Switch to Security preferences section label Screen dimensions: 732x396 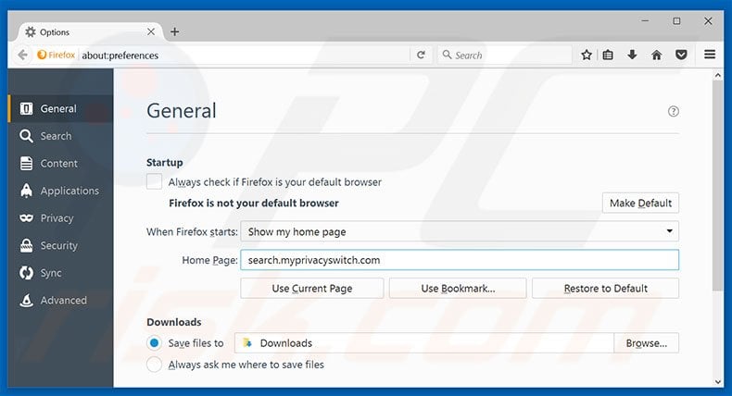point(58,245)
